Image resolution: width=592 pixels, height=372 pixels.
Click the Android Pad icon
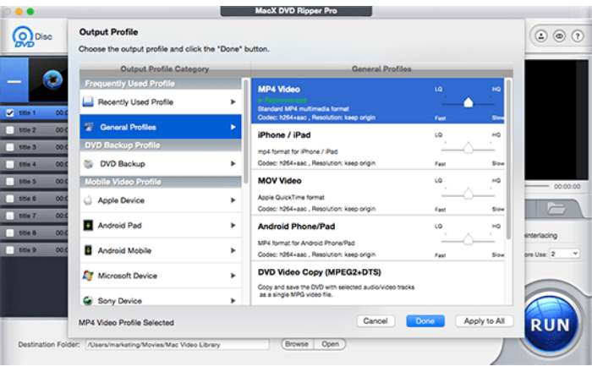coord(88,225)
